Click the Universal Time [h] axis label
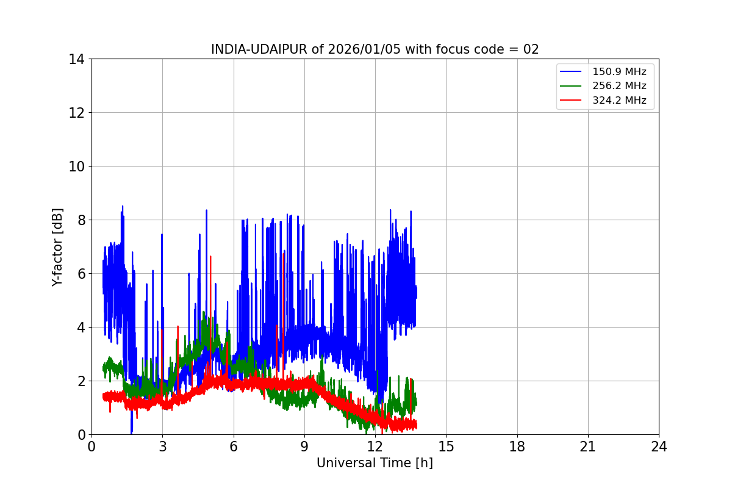The image size is (732, 488). point(375,463)
